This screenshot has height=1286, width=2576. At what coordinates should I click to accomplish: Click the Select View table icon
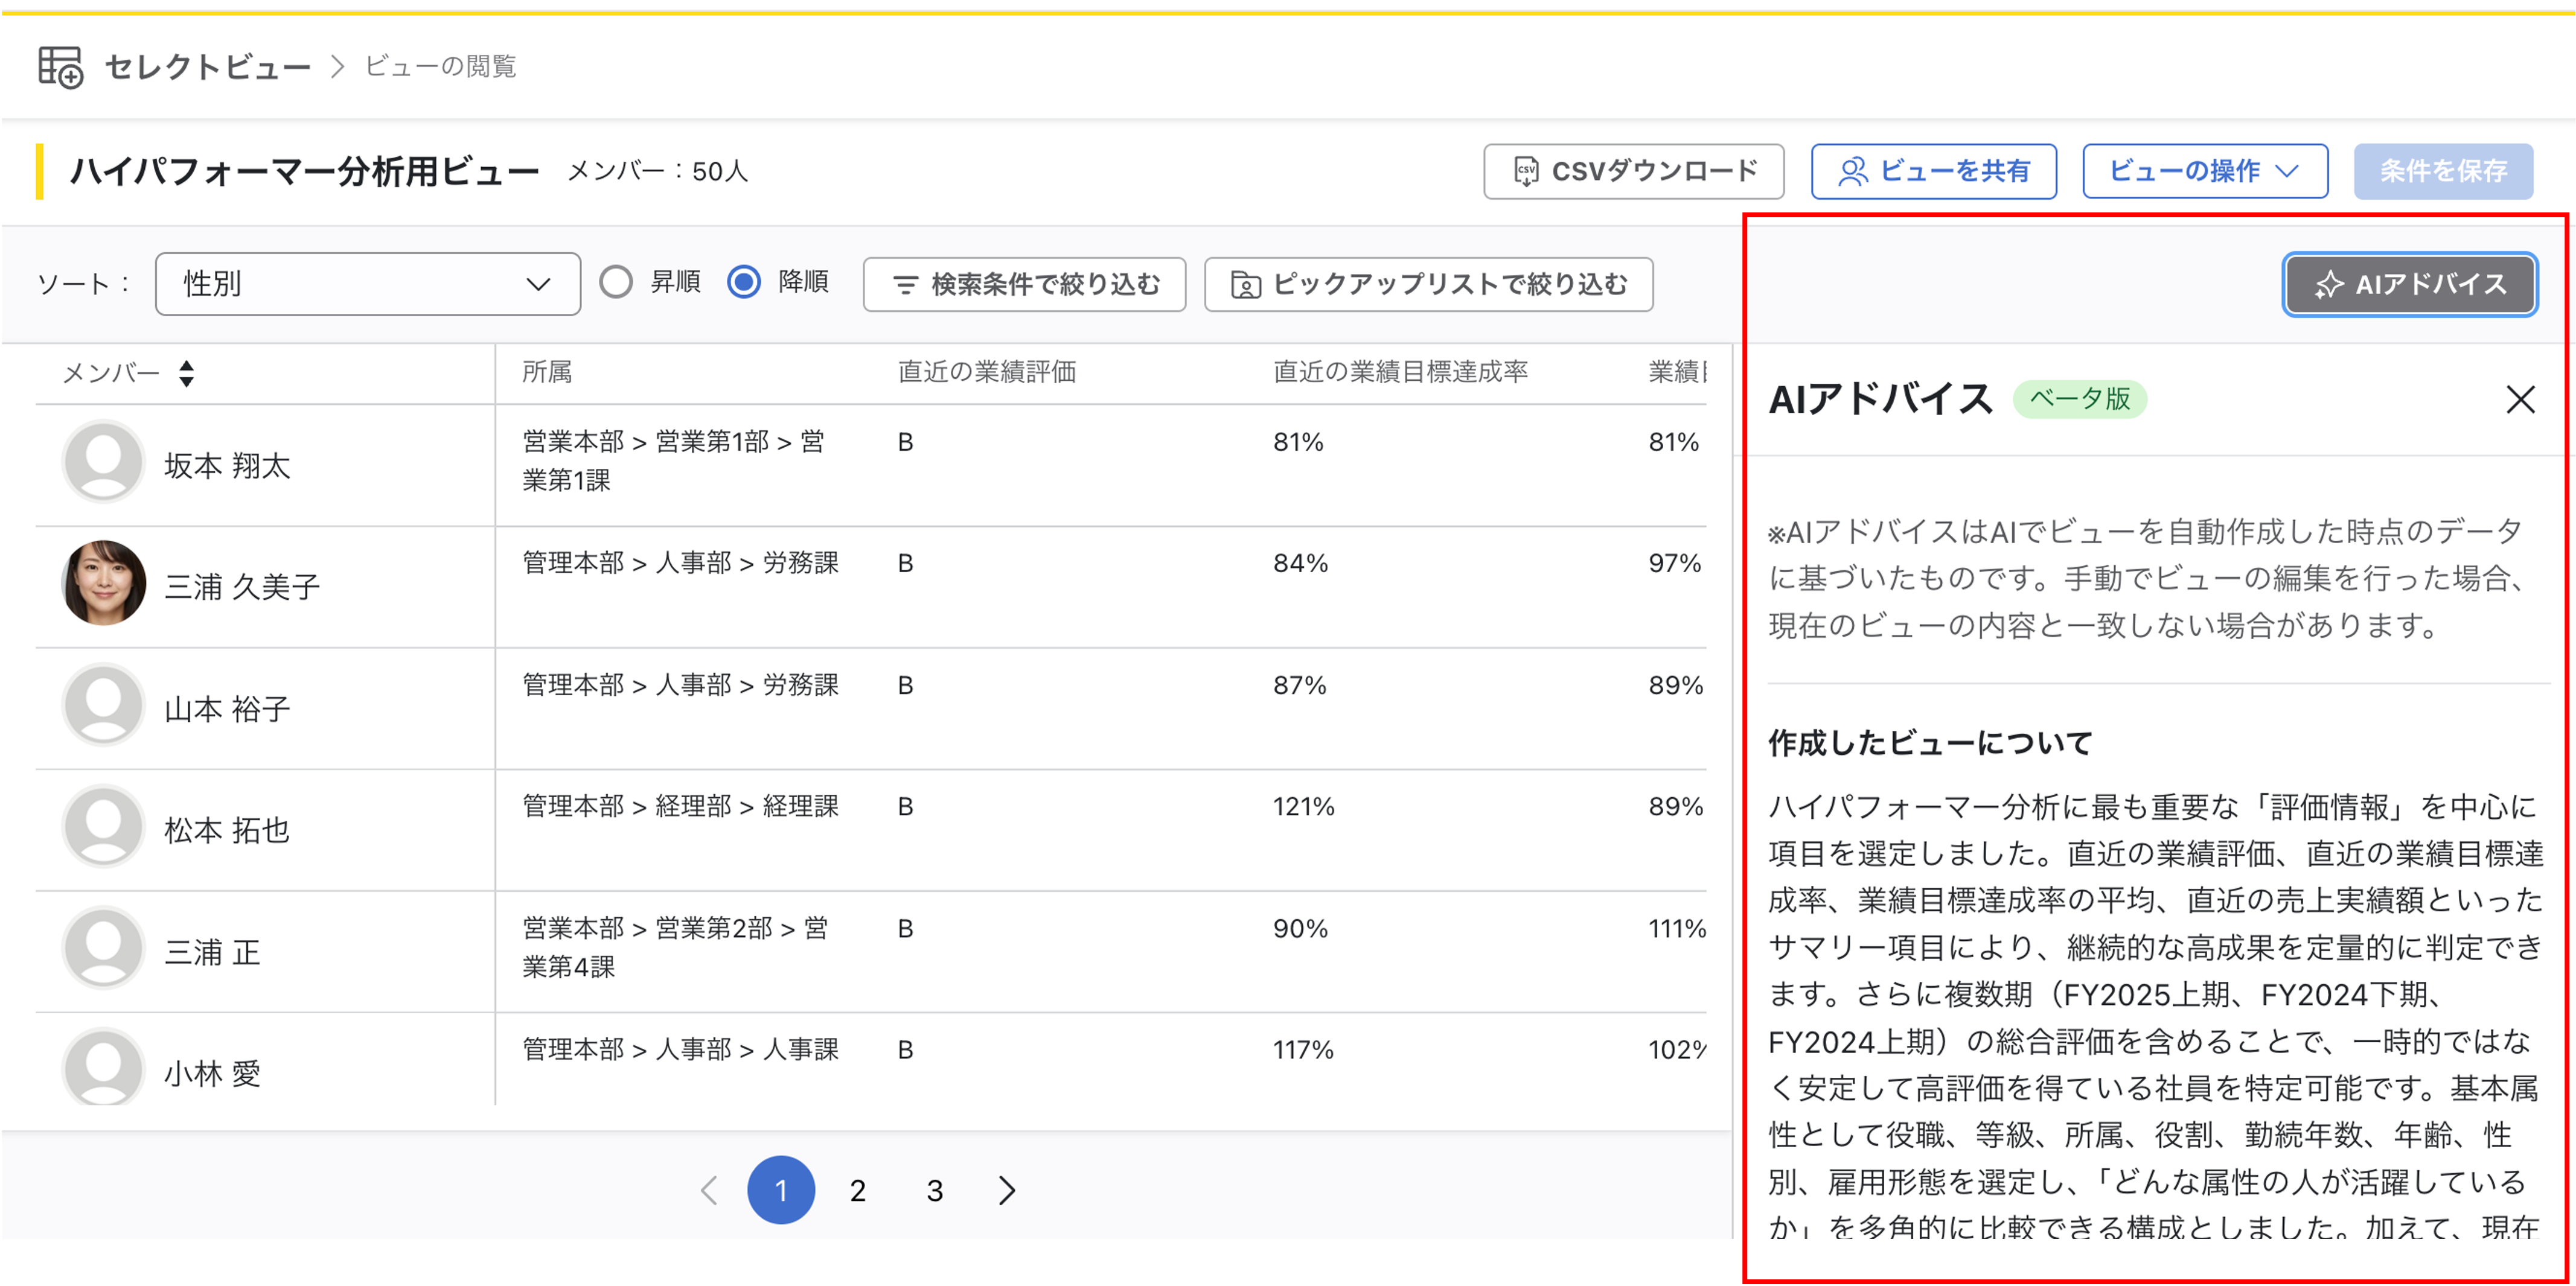(60, 67)
